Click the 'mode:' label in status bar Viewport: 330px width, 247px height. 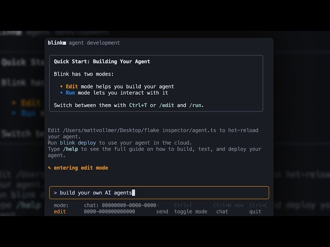click(61, 205)
